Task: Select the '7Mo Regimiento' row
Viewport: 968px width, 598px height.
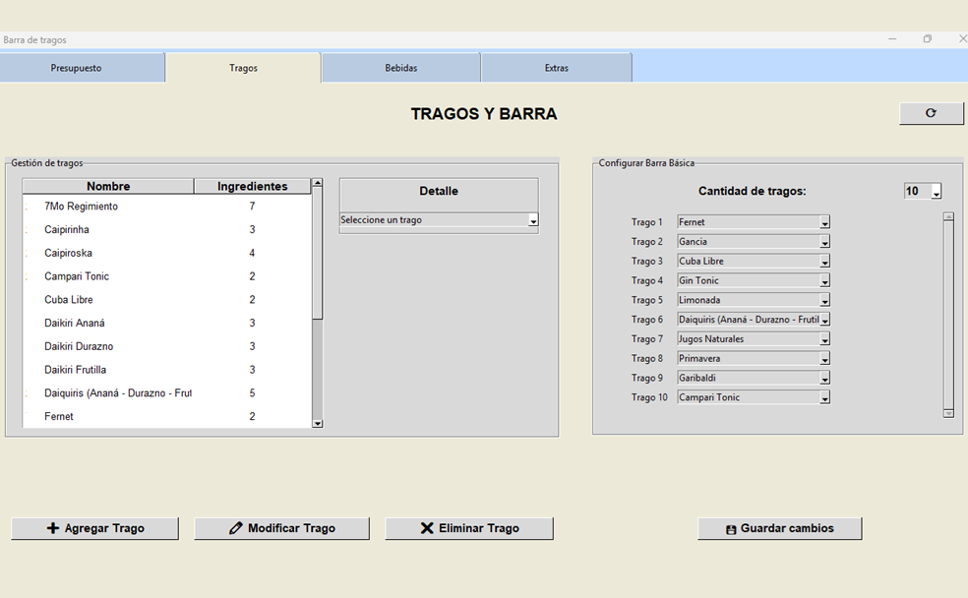Action: (x=166, y=207)
